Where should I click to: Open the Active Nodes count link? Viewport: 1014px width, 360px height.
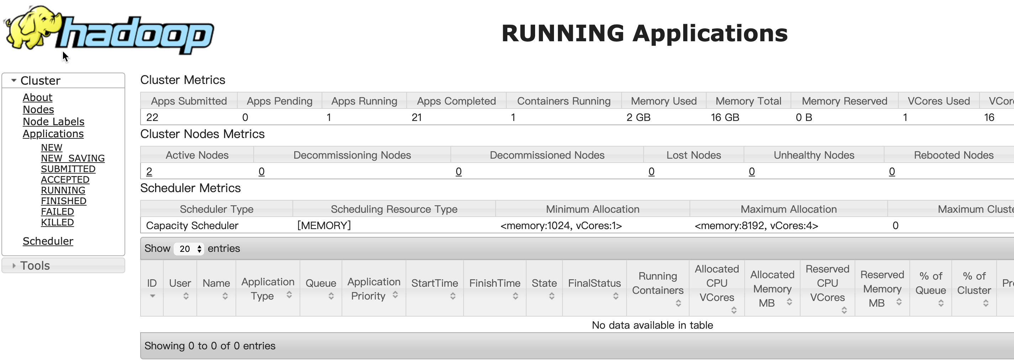point(149,171)
